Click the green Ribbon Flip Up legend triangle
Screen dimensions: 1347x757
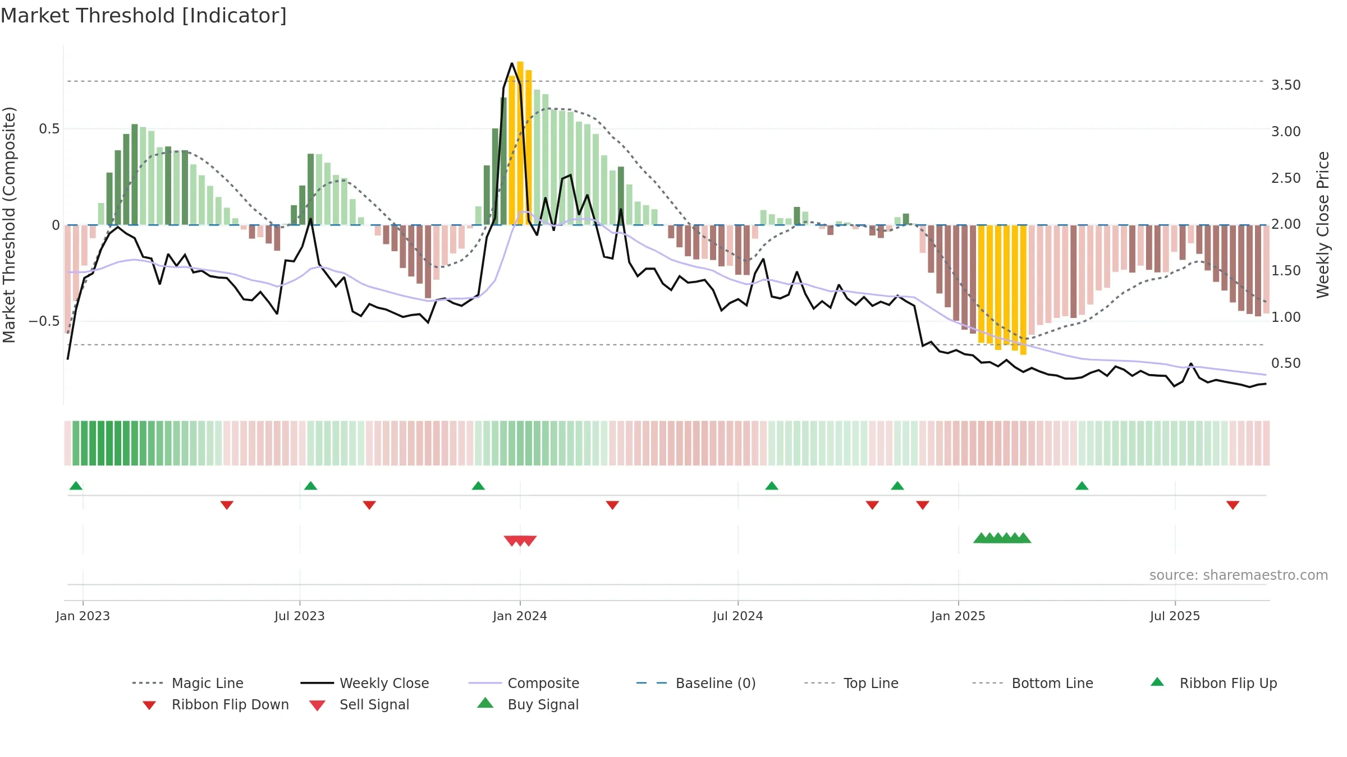[1157, 682]
